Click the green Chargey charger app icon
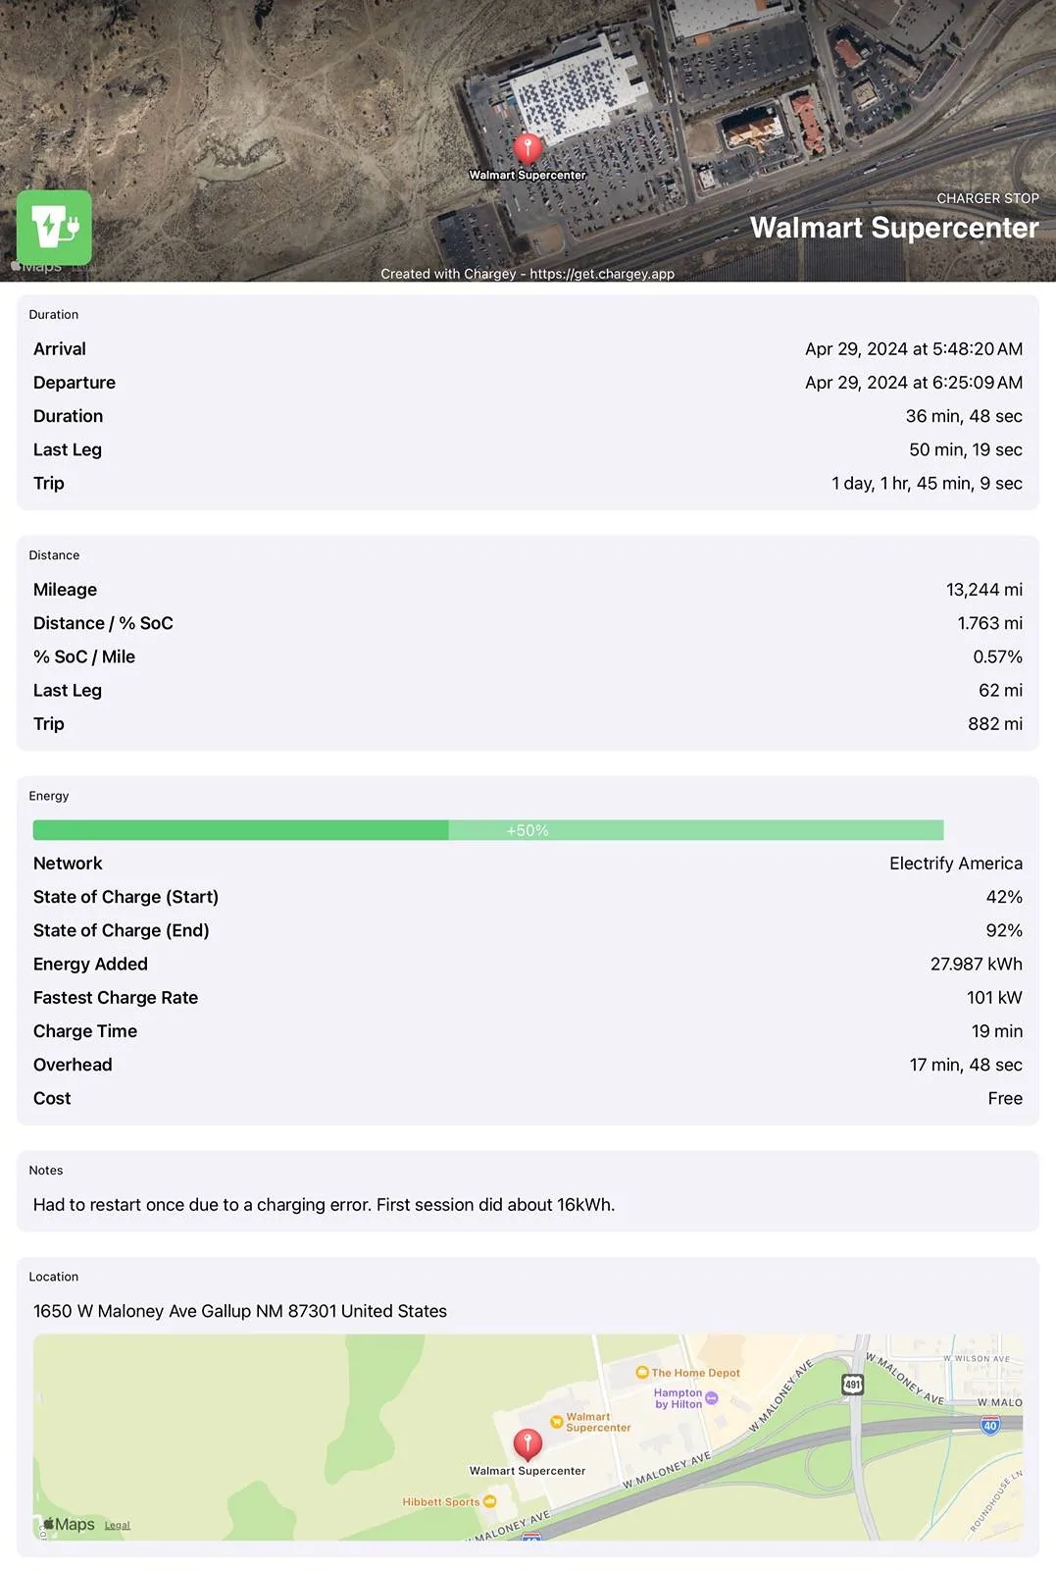This screenshot has height=1570, width=1056. click(54, 228)
